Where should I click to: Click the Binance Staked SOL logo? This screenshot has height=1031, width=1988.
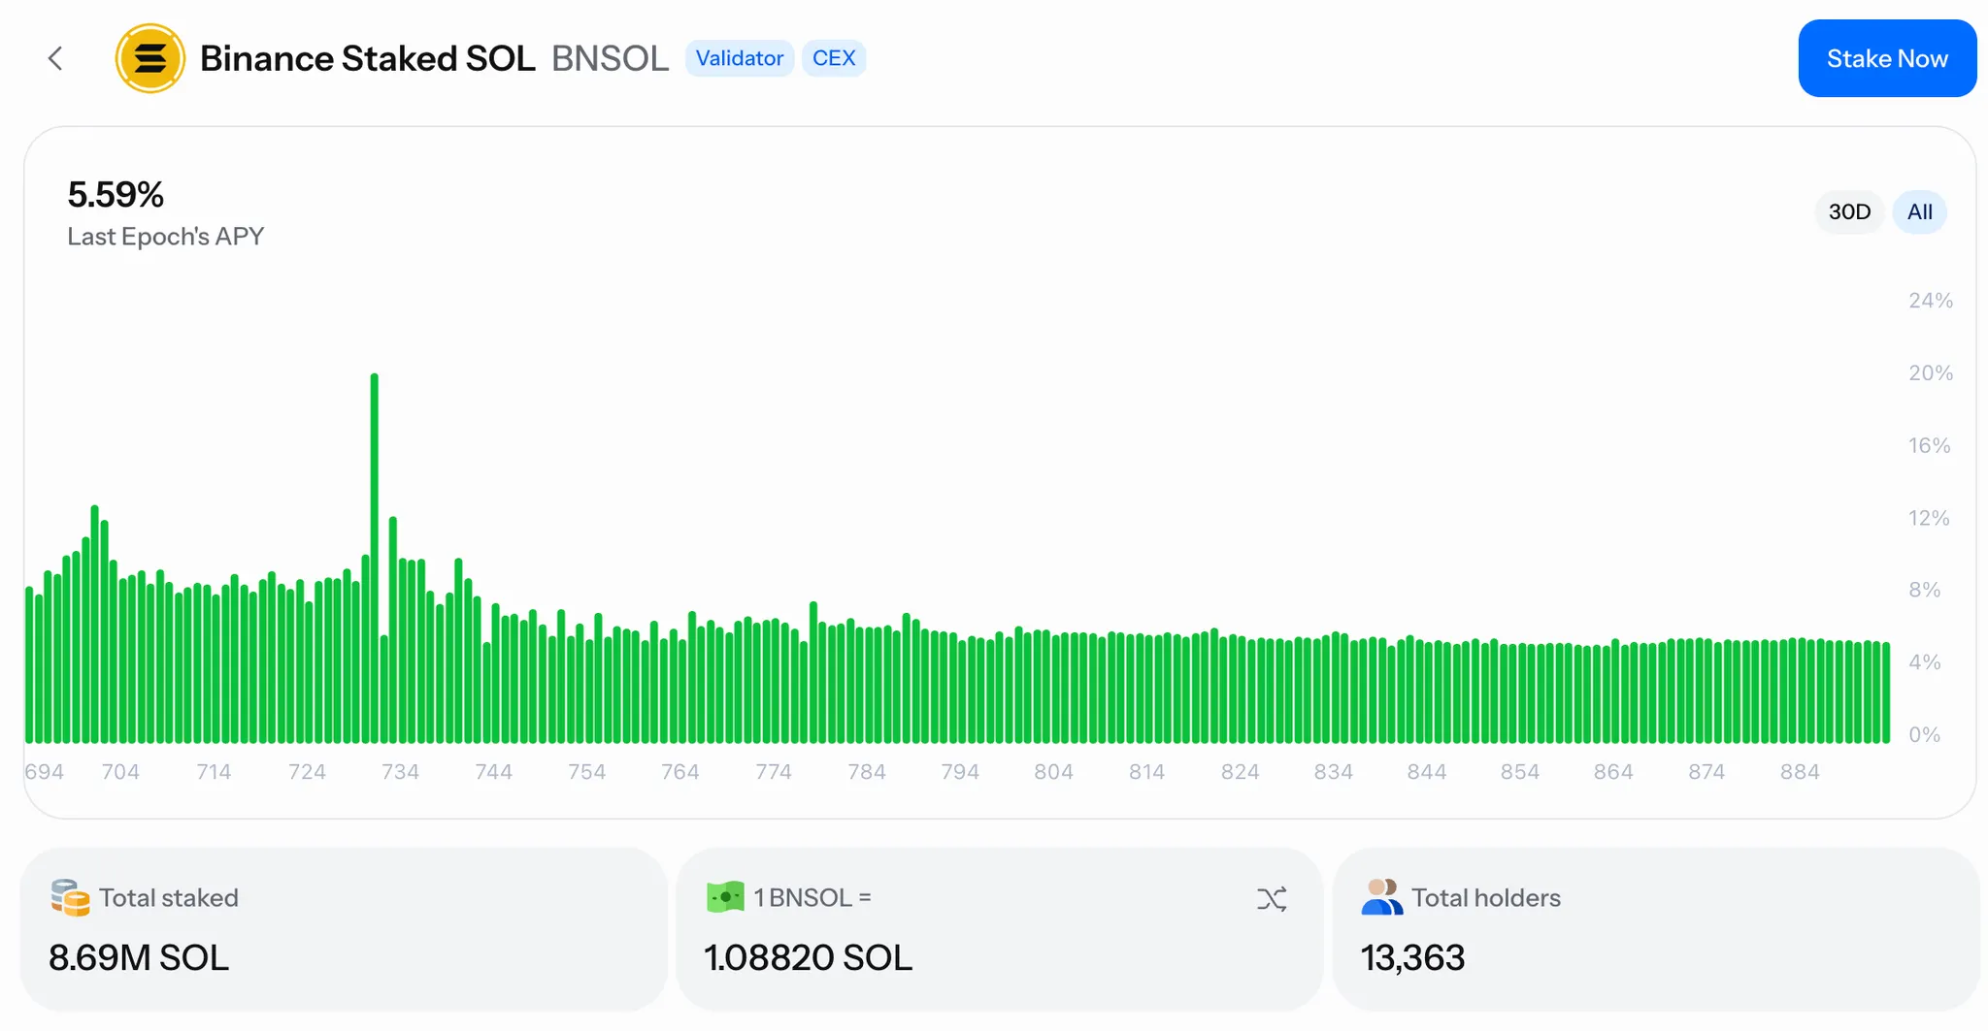(x=149, y=59)
